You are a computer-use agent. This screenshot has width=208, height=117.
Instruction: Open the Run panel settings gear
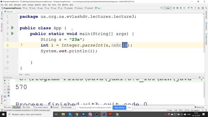coord(200,77)
